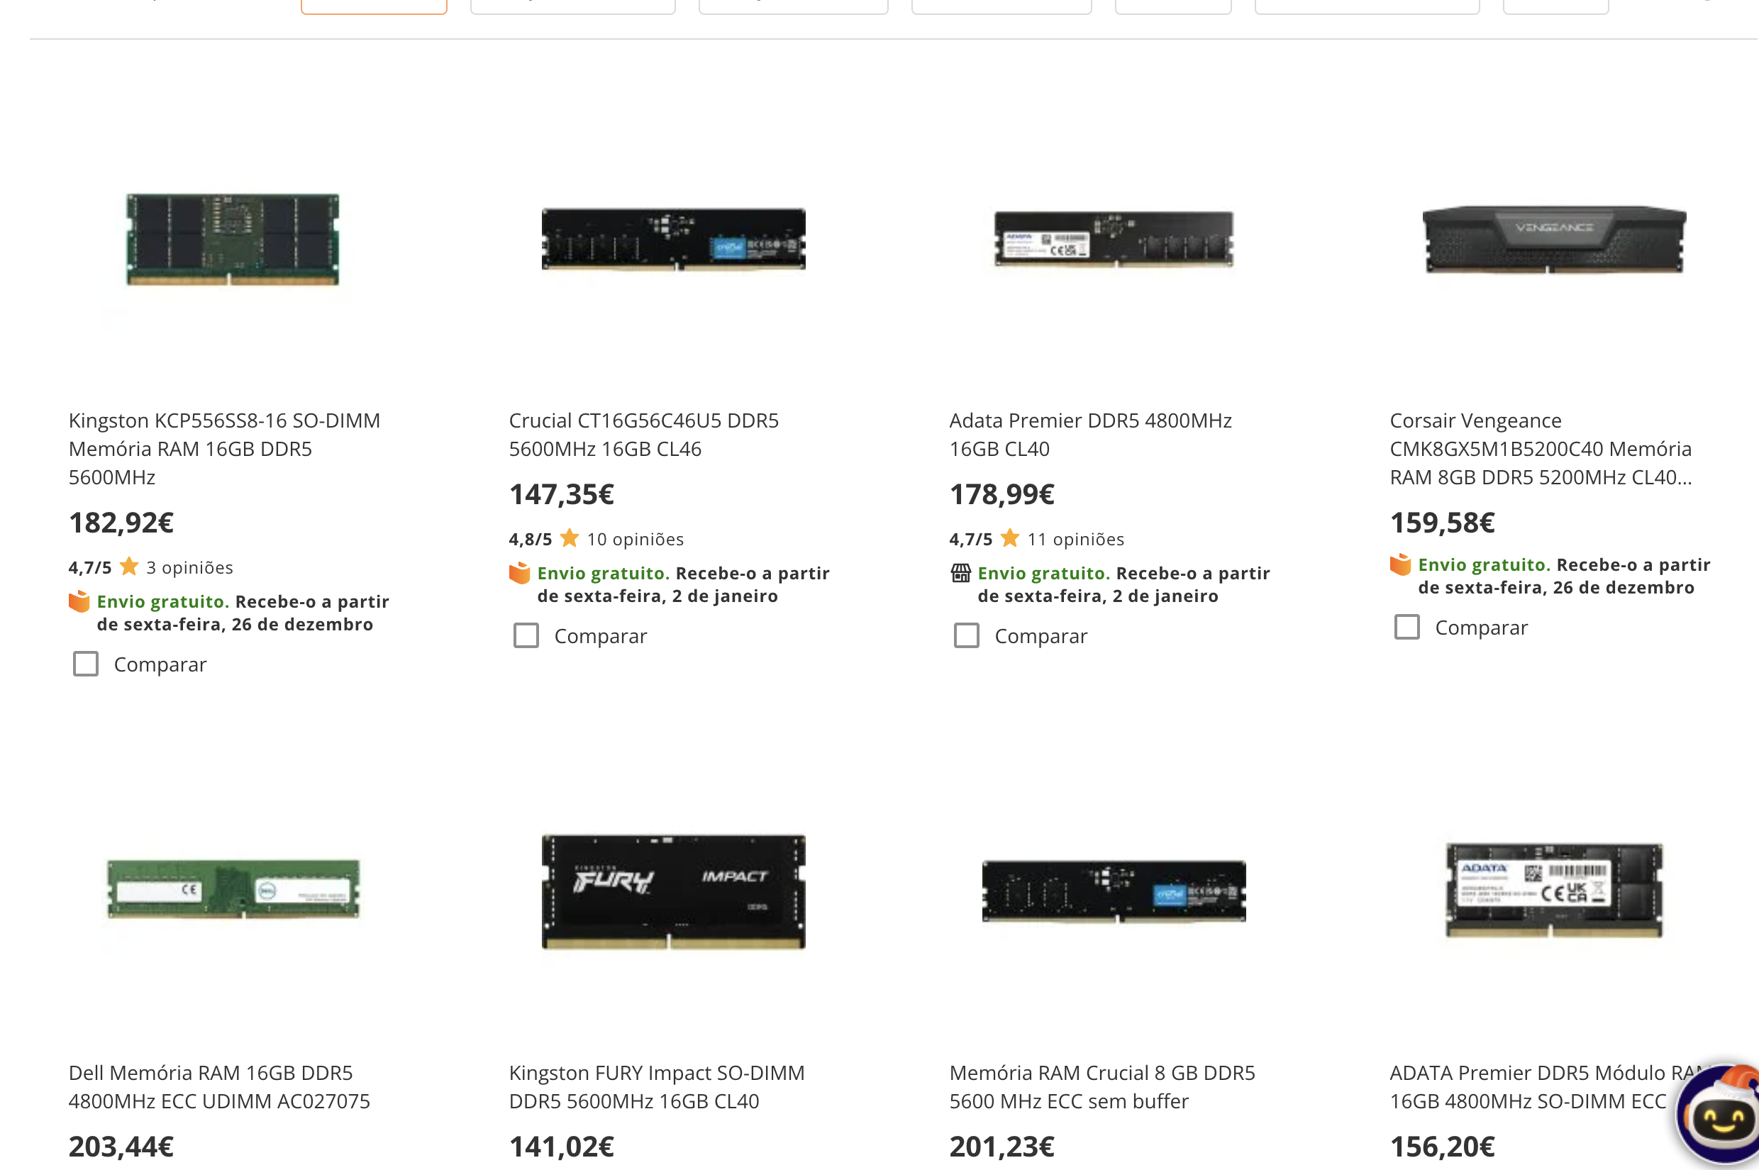Click the store pickup icon under Adata Premier

pos(960,573)
